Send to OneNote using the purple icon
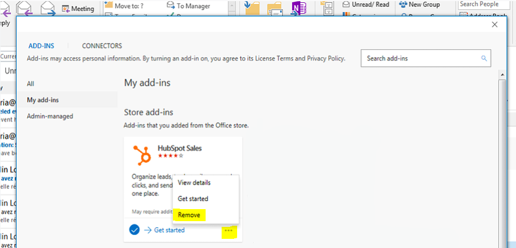The image size is (516, 248). coord(298,8)
